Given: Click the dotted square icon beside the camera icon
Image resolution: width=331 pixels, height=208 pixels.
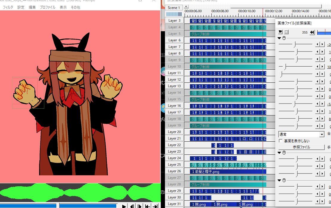Looking at the screenshot, I should click(287, 32).
